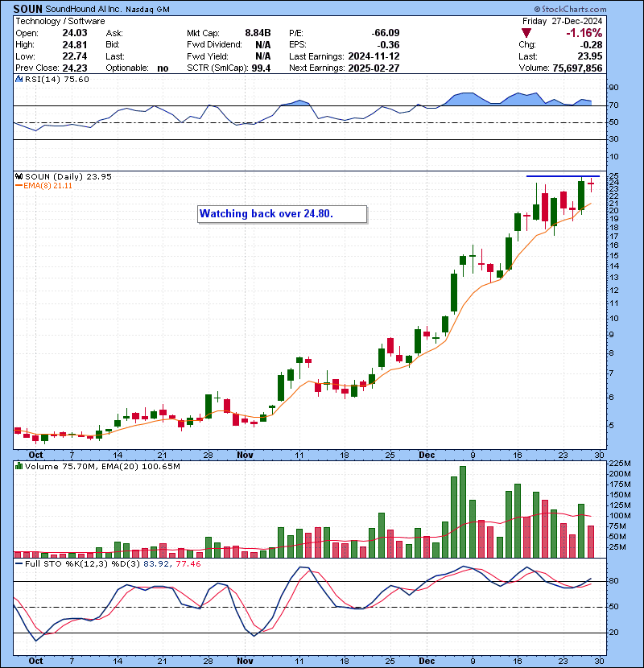Click the Fwd Dividend N/A value

click(263, 45)
